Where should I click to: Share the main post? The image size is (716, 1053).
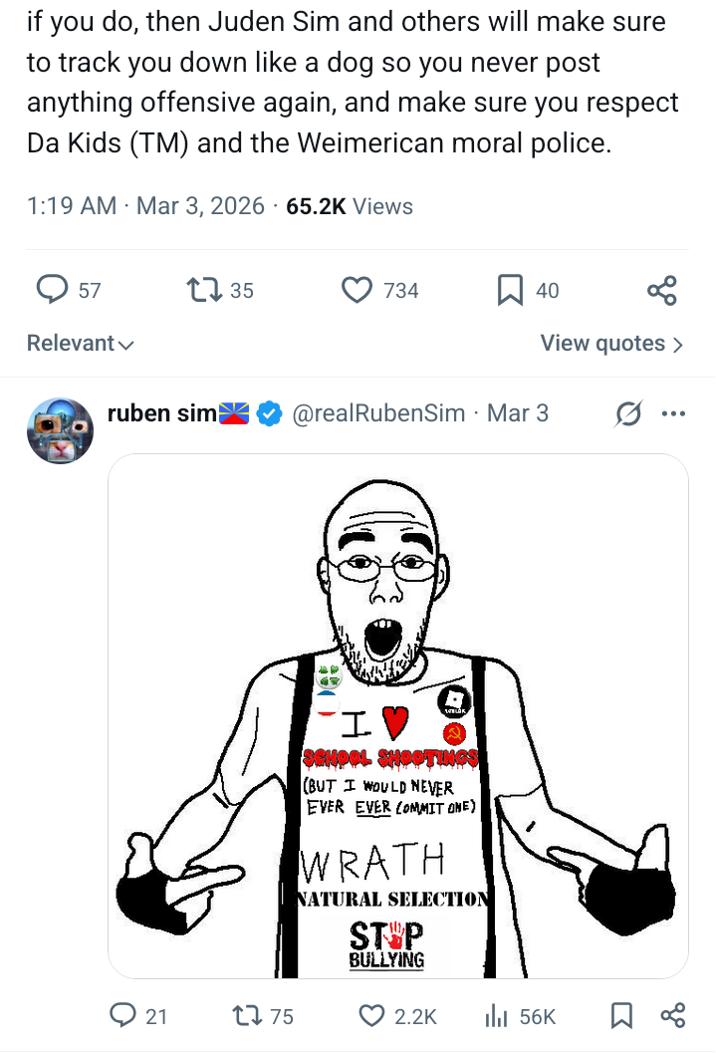click(x=662, y=290)
